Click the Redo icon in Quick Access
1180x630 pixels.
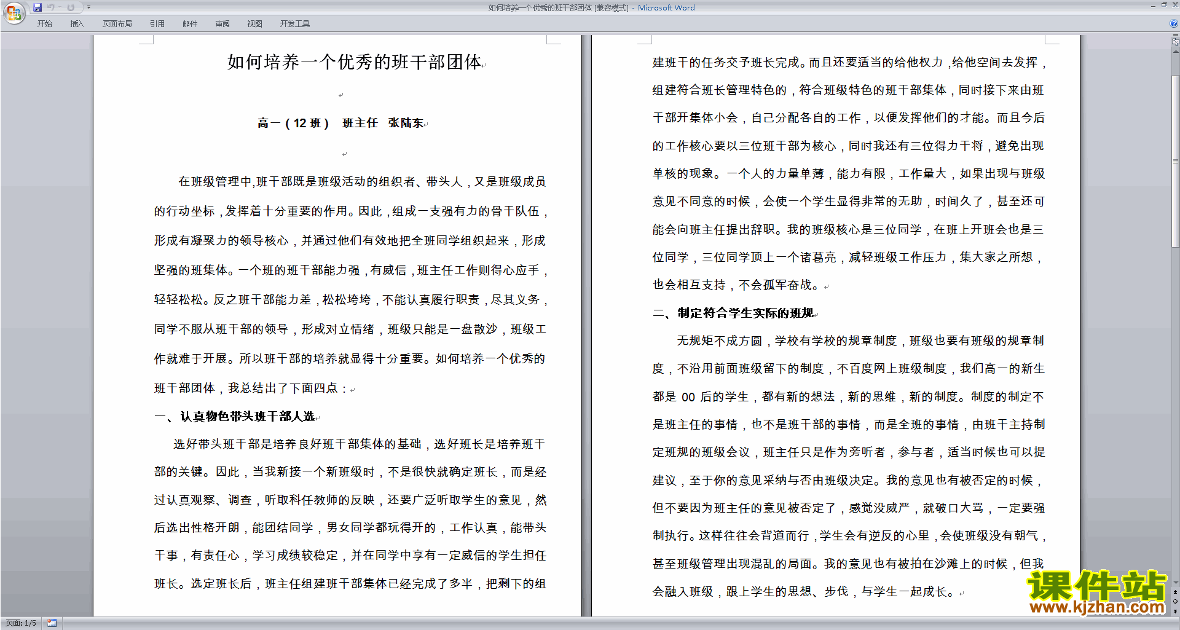[71, 7]
